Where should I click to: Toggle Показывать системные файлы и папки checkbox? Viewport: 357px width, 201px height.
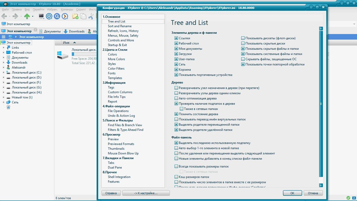(243, 54)
